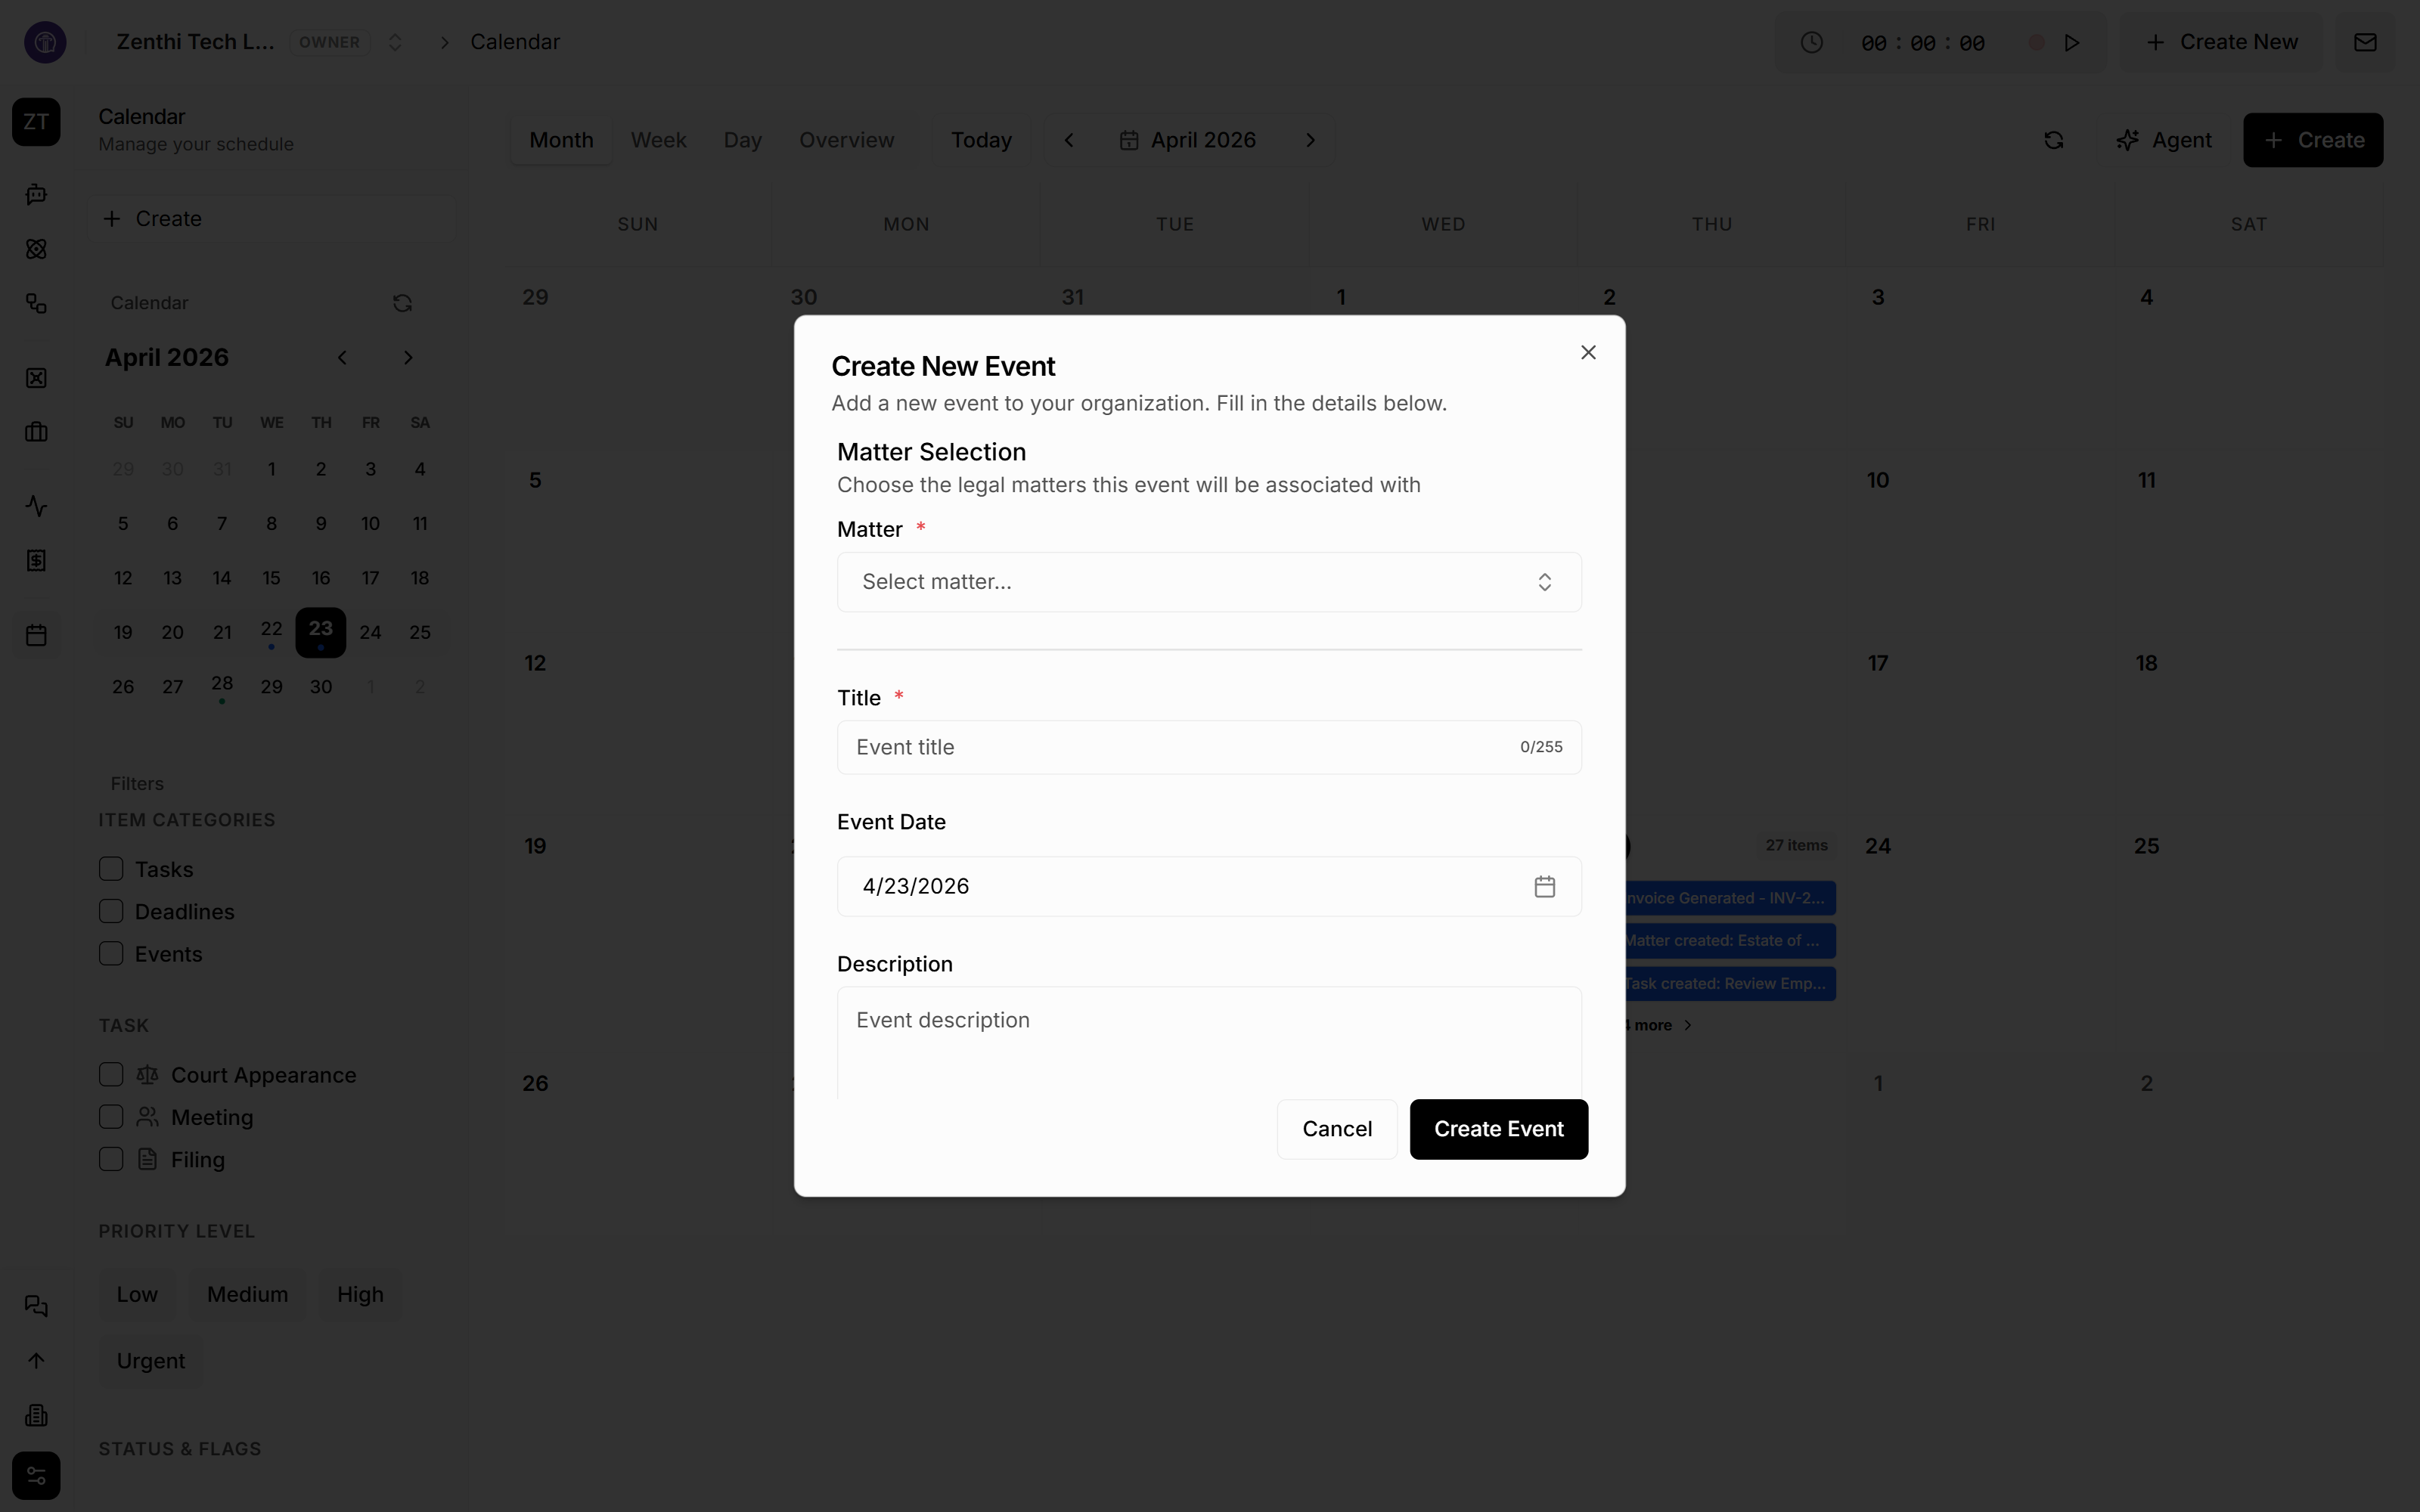Switch to the Day view tab
The width and height of the screenshot is (2420, 1512).
pos(742,140)
